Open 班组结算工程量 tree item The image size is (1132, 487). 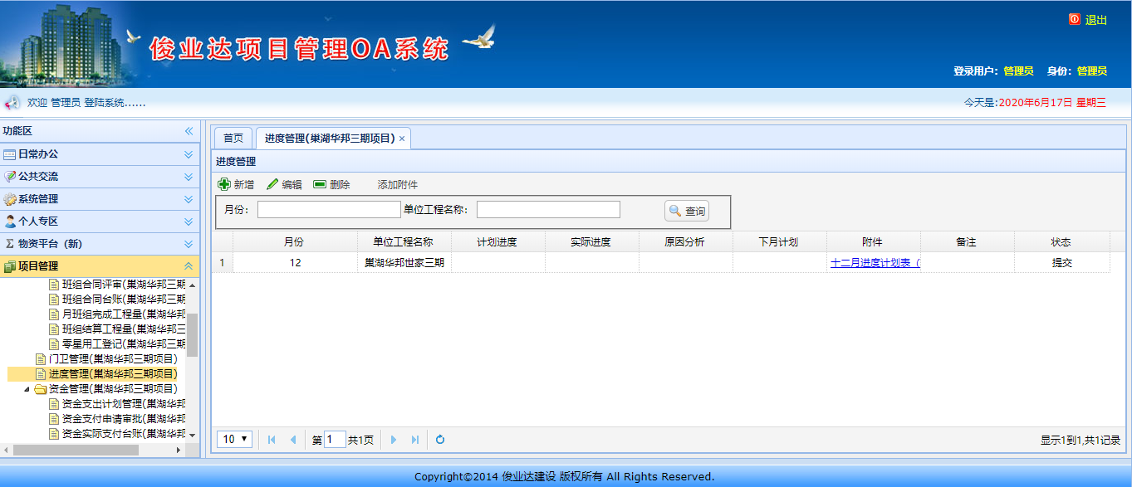(x=124, y=329)
